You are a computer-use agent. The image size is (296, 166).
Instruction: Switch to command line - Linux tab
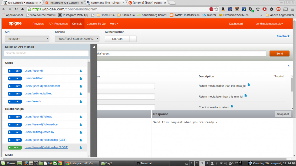click(x=105, y=3)
